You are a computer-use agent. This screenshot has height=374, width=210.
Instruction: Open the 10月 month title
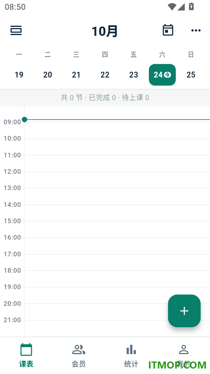click(x=105, y=31)
